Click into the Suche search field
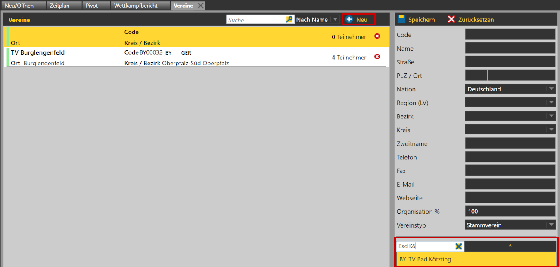 coord(256,20)
